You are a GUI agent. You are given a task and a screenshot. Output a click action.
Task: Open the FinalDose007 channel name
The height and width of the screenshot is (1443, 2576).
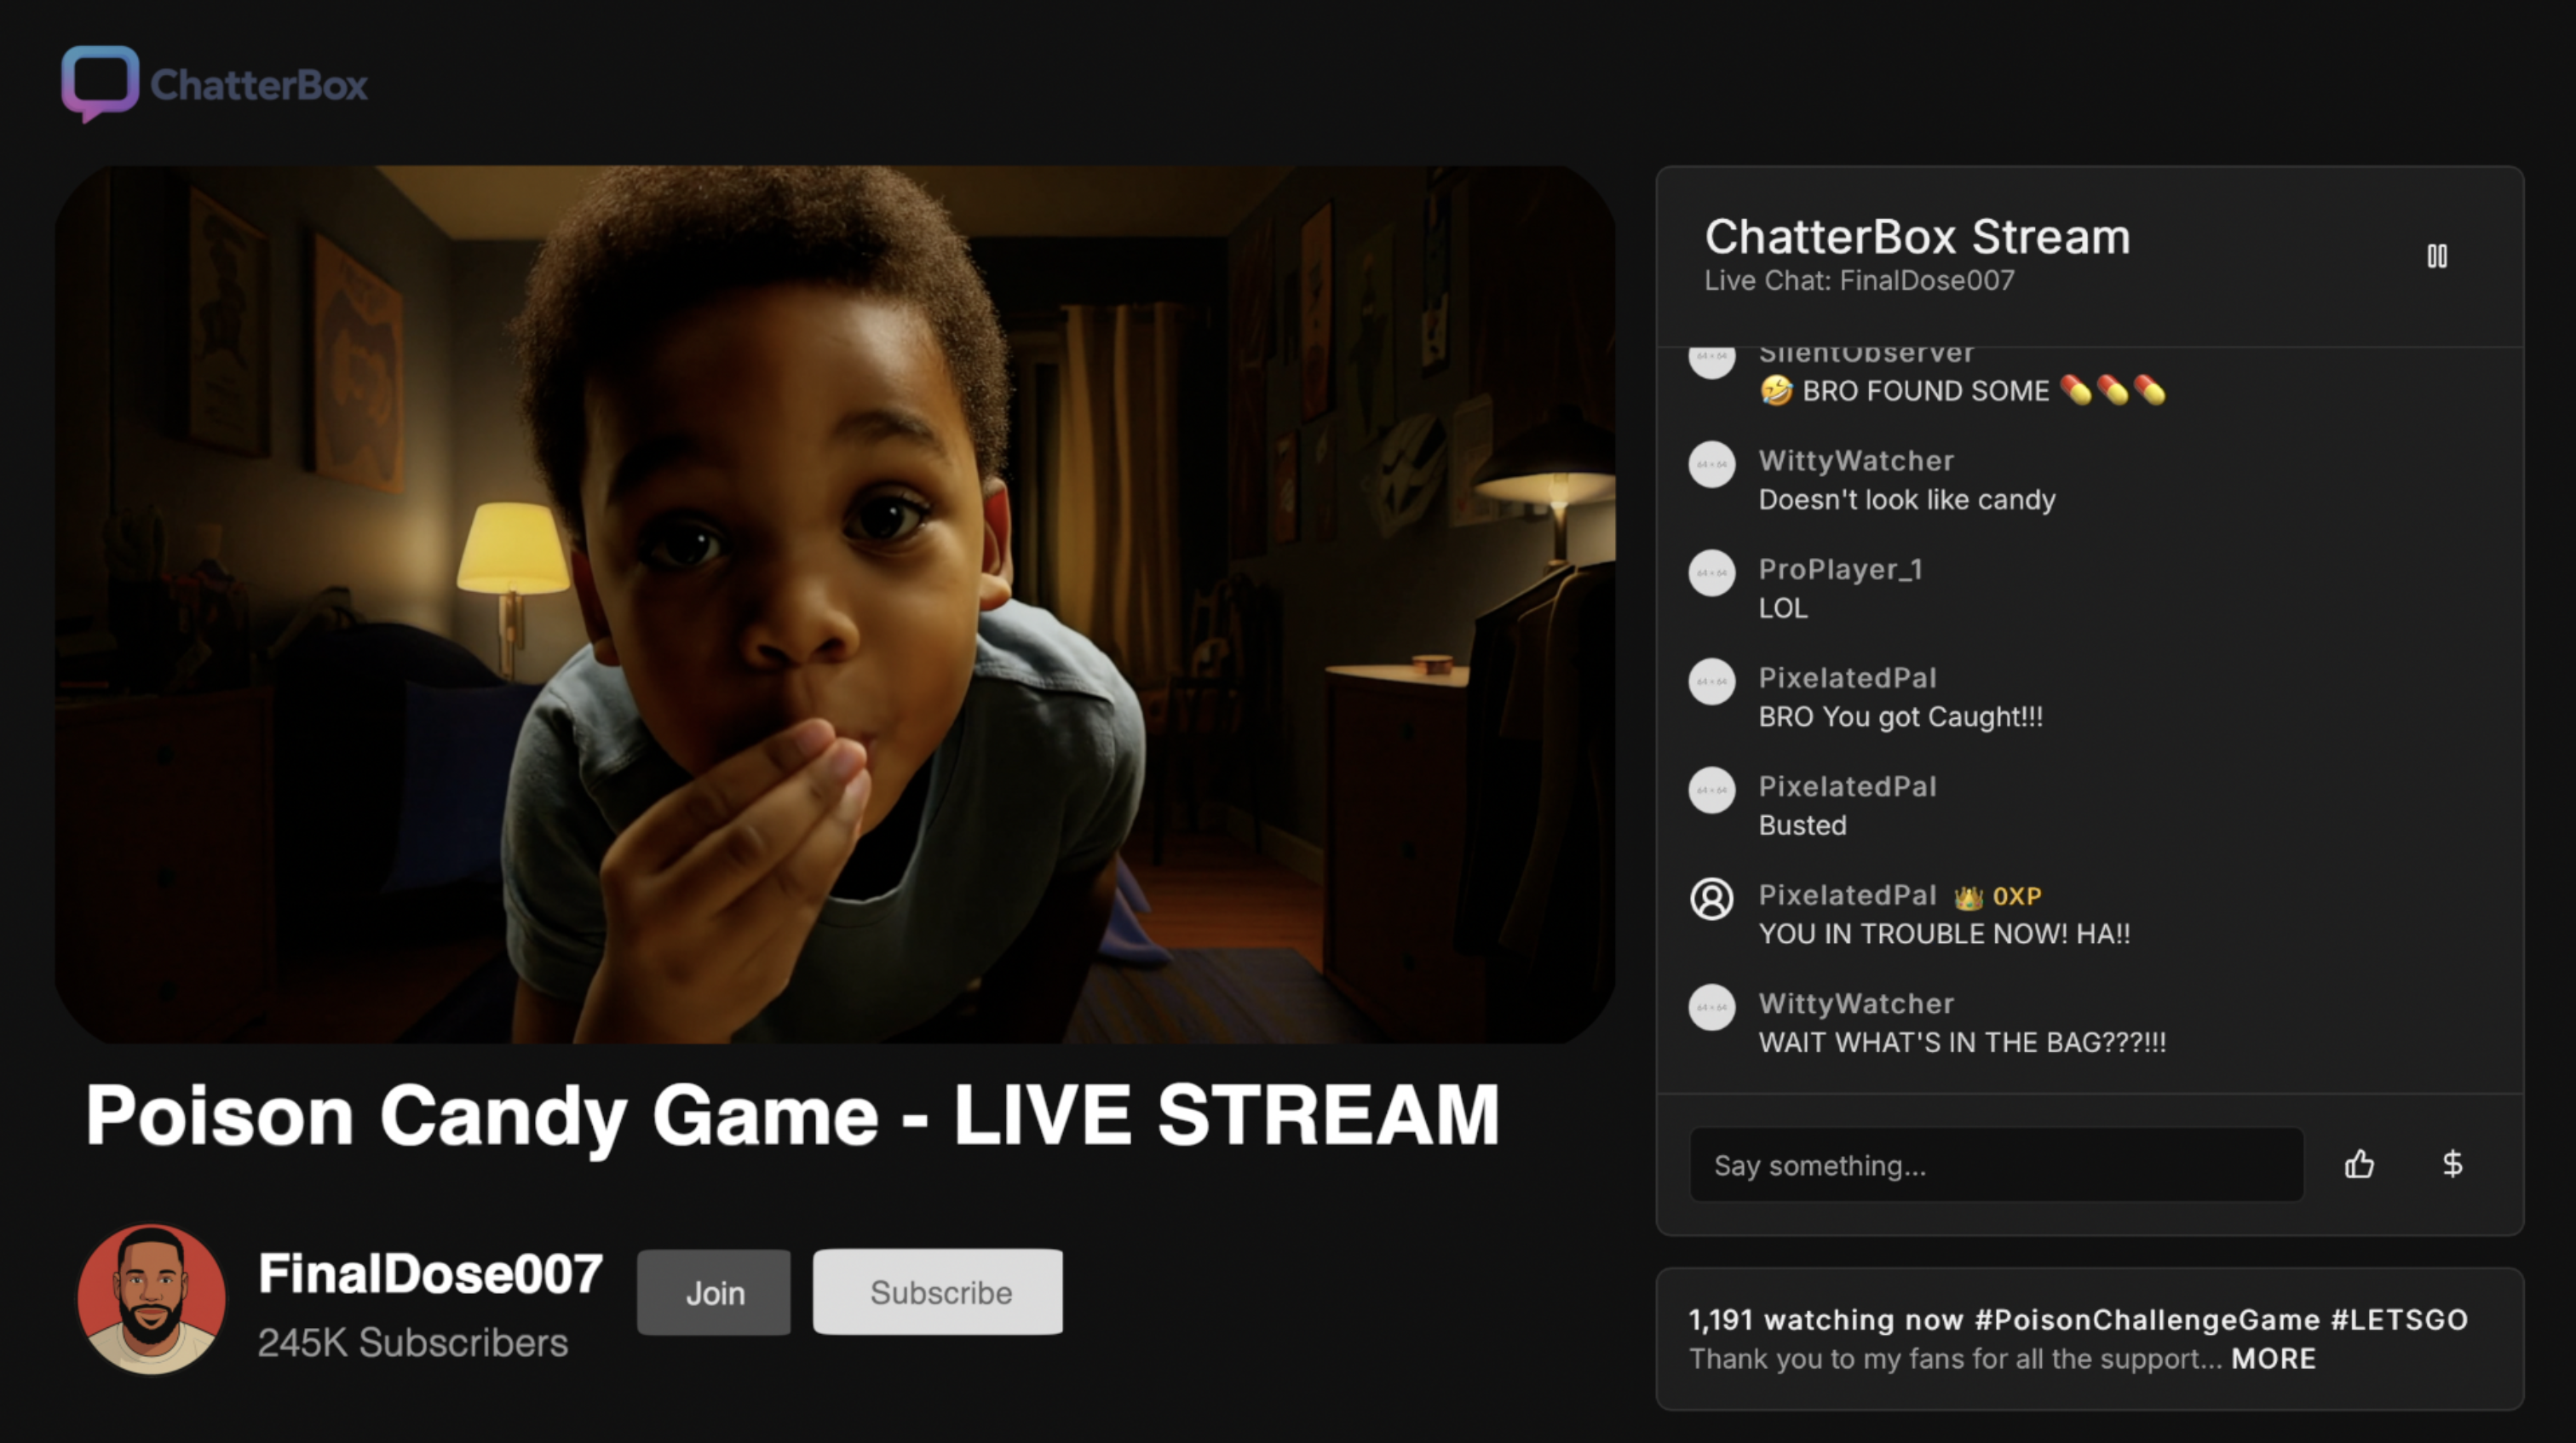point(430,1274)
